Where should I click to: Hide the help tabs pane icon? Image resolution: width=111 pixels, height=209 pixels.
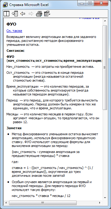15,14
